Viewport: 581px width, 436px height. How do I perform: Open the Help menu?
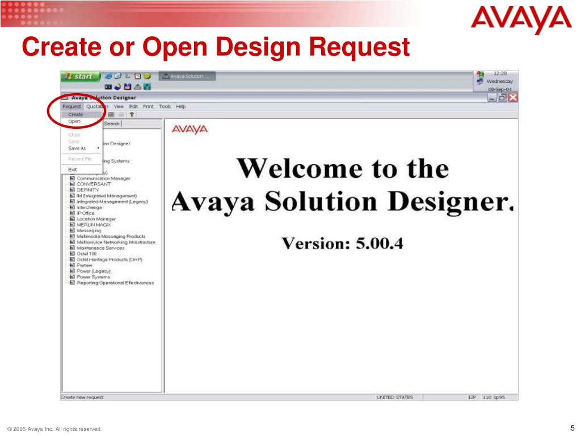click(181, 106)
